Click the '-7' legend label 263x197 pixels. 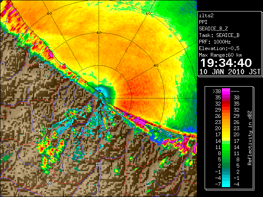218,184
